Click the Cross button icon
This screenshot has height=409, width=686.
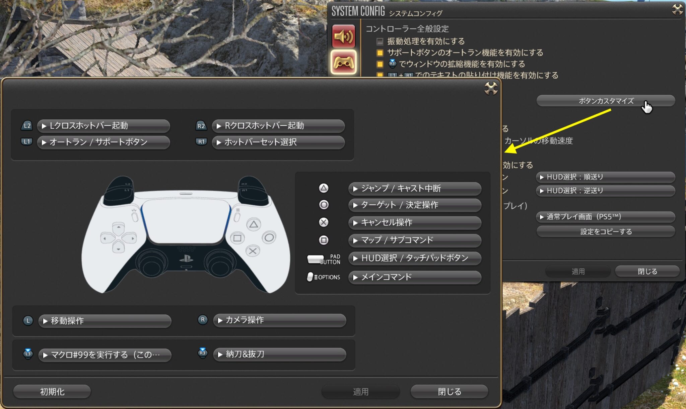tap(323, 223)
